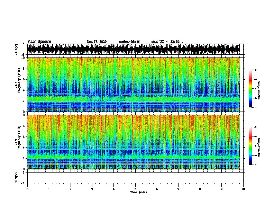Screen dimensions: 274x212
Task: Click inside the ch.2 frequency spectrogram
Action: click(134, 142)
